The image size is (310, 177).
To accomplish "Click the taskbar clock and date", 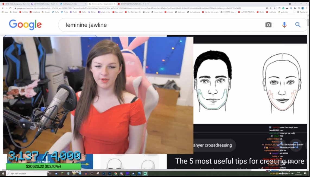I will (x=299, y=173).
